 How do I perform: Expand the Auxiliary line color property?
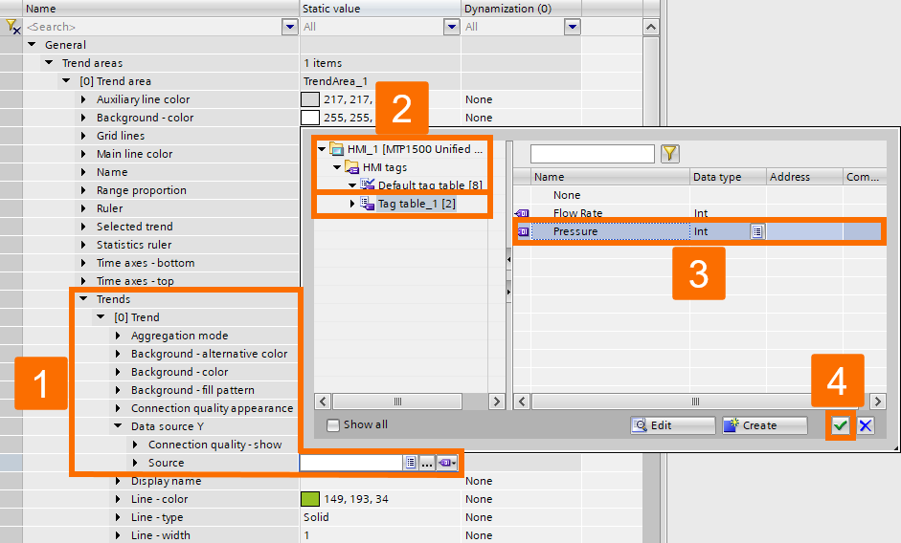tap(84, 99)
